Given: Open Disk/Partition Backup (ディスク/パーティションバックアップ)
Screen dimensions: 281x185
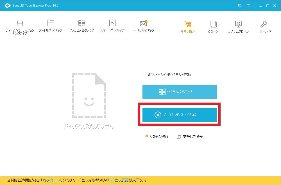Looking at the screenshot, I should pos(20,27).
